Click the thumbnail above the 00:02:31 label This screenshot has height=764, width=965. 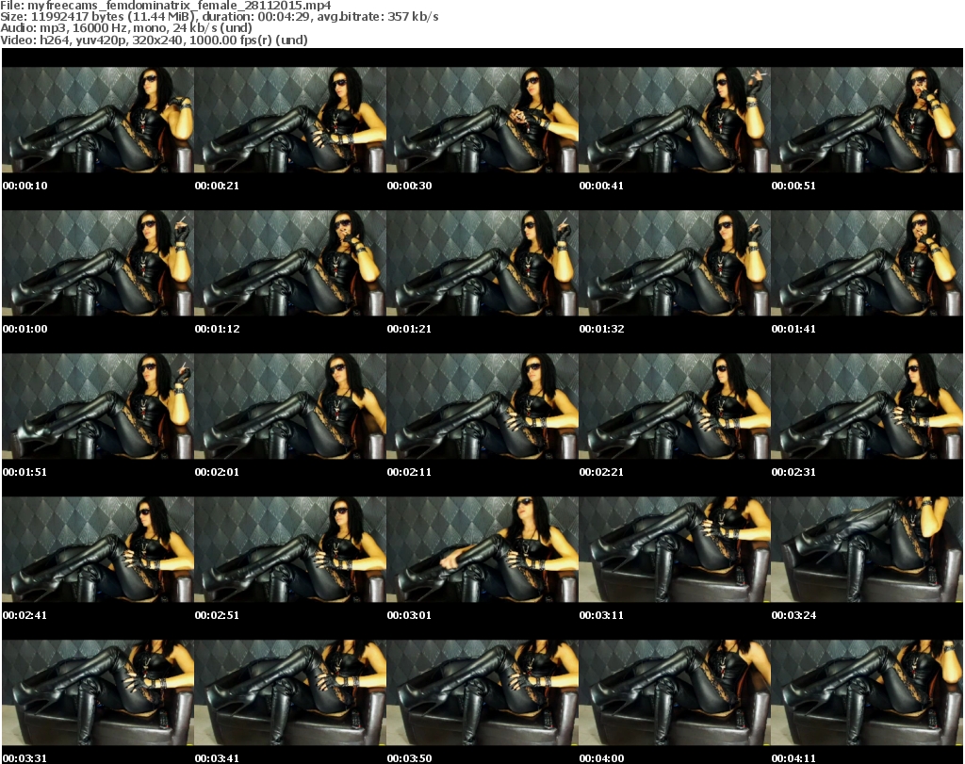click(x=867, y=406)
